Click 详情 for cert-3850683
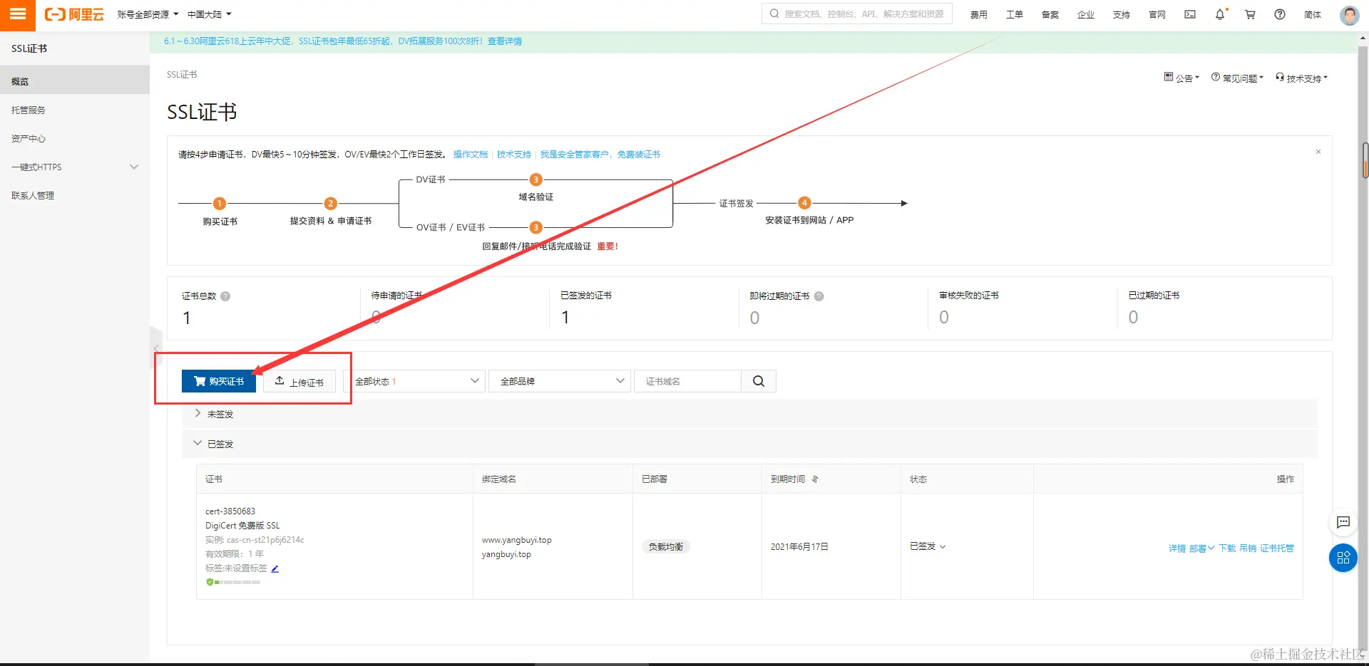The width and height of the screenshot is (1369, 666). (1177, 548)
